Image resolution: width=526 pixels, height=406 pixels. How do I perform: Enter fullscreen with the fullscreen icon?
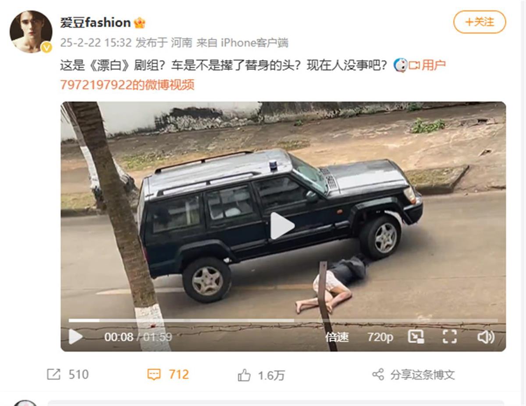(450, 336)
